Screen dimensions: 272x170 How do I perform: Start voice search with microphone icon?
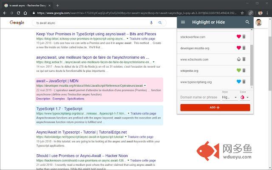151,23
